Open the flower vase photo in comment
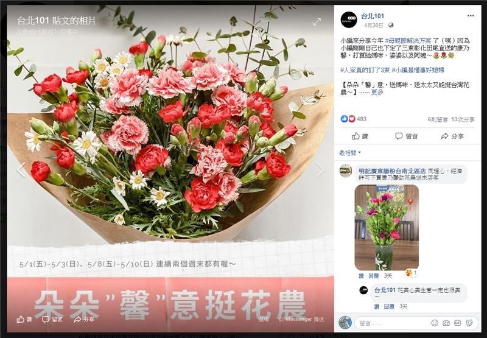This screenshot has height=338, width=487. tap(387, 227)
